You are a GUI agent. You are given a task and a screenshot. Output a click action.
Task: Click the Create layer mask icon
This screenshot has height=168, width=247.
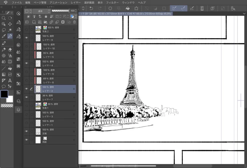tap(63, 22)
